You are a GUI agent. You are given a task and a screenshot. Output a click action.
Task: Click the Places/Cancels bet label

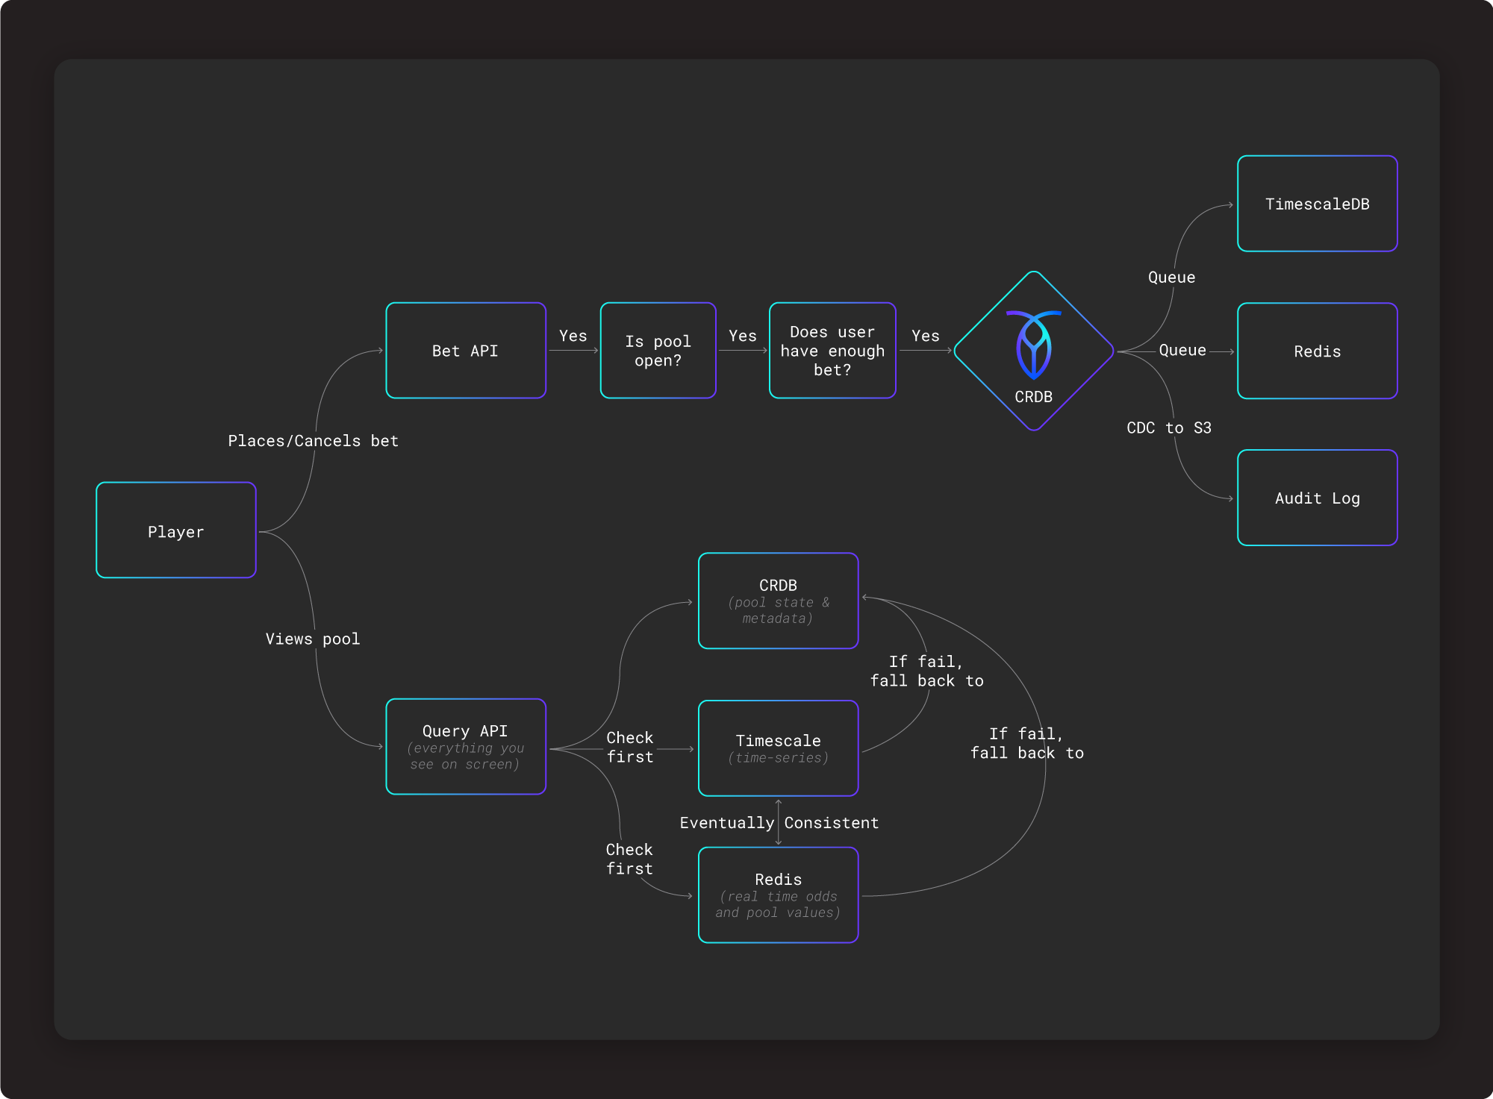coord(313,441)
